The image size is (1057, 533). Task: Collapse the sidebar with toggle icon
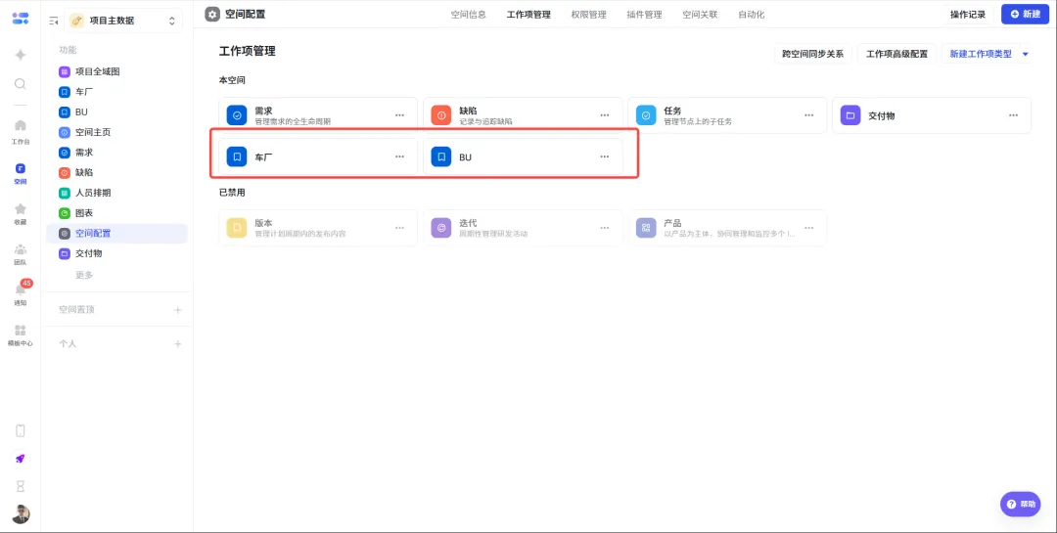(x=54, y=21)
